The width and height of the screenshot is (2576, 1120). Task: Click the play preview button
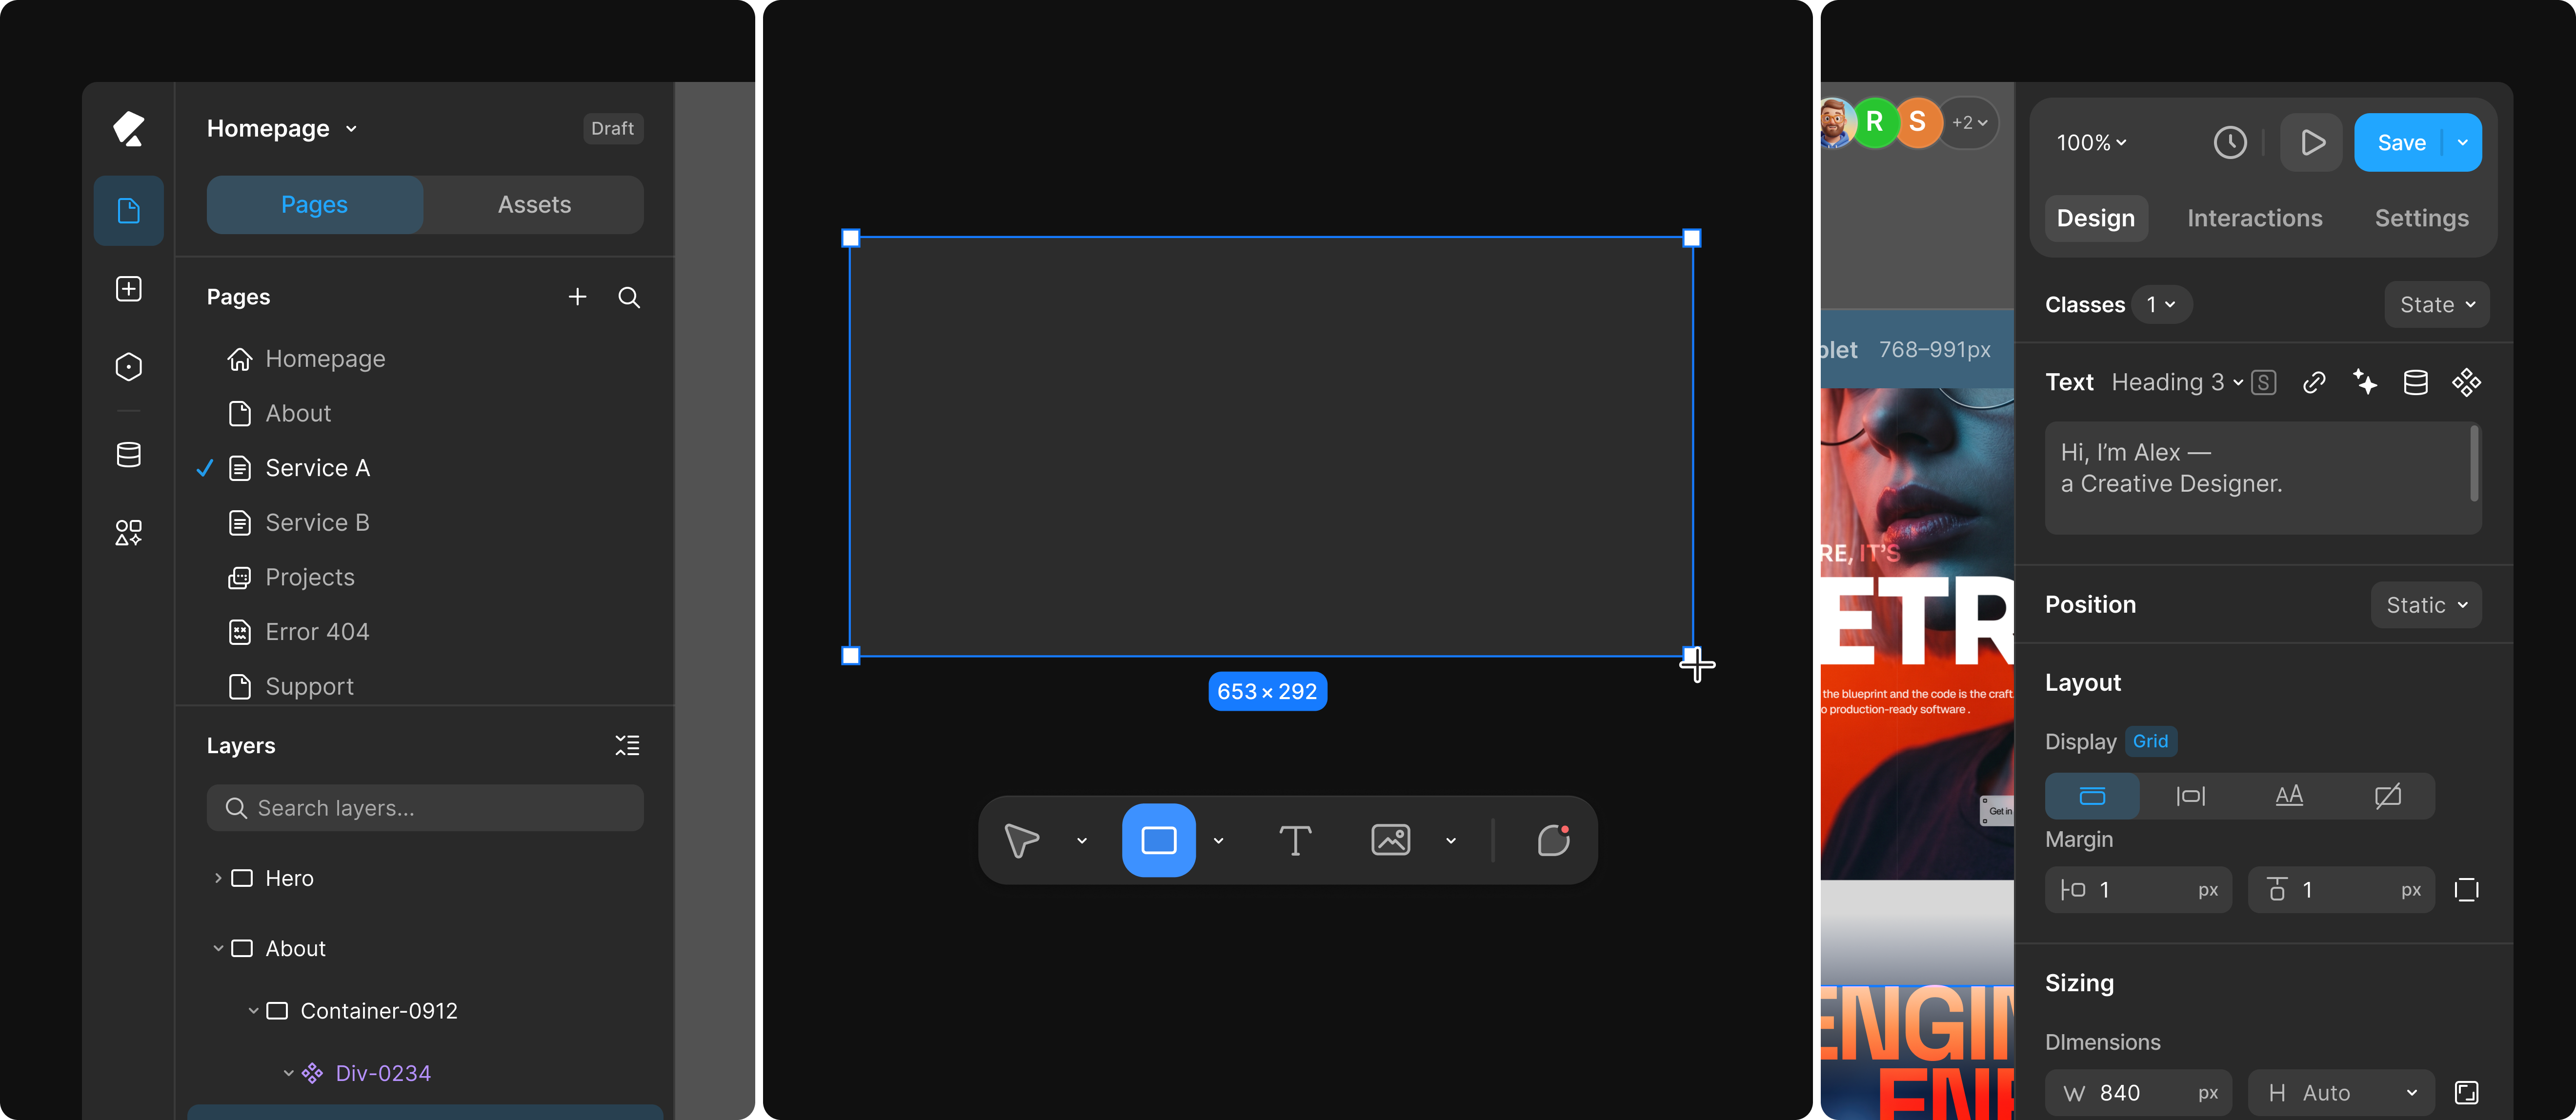pyautogui.click(x=2311, y=143)
